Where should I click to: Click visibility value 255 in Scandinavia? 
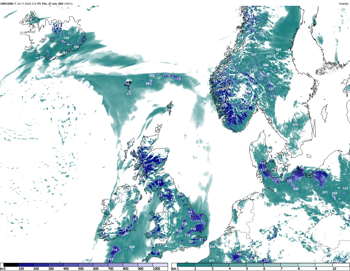point(269,57)
